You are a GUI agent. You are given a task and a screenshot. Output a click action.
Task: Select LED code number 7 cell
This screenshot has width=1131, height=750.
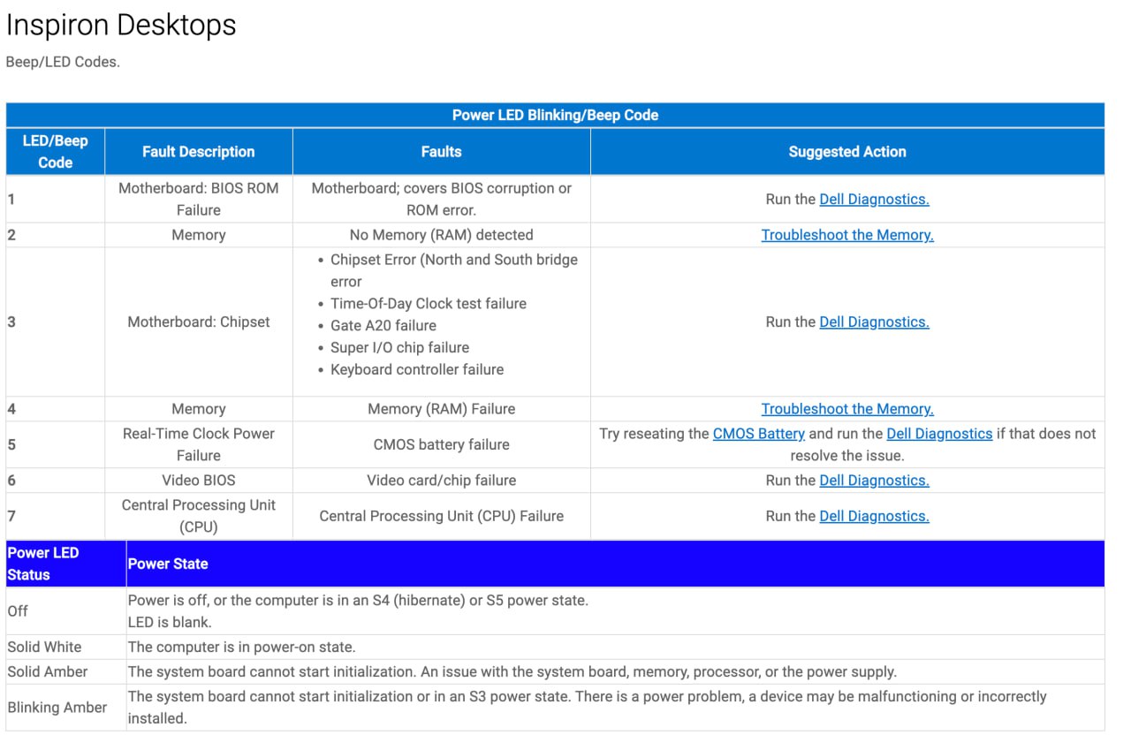(55, 516)
